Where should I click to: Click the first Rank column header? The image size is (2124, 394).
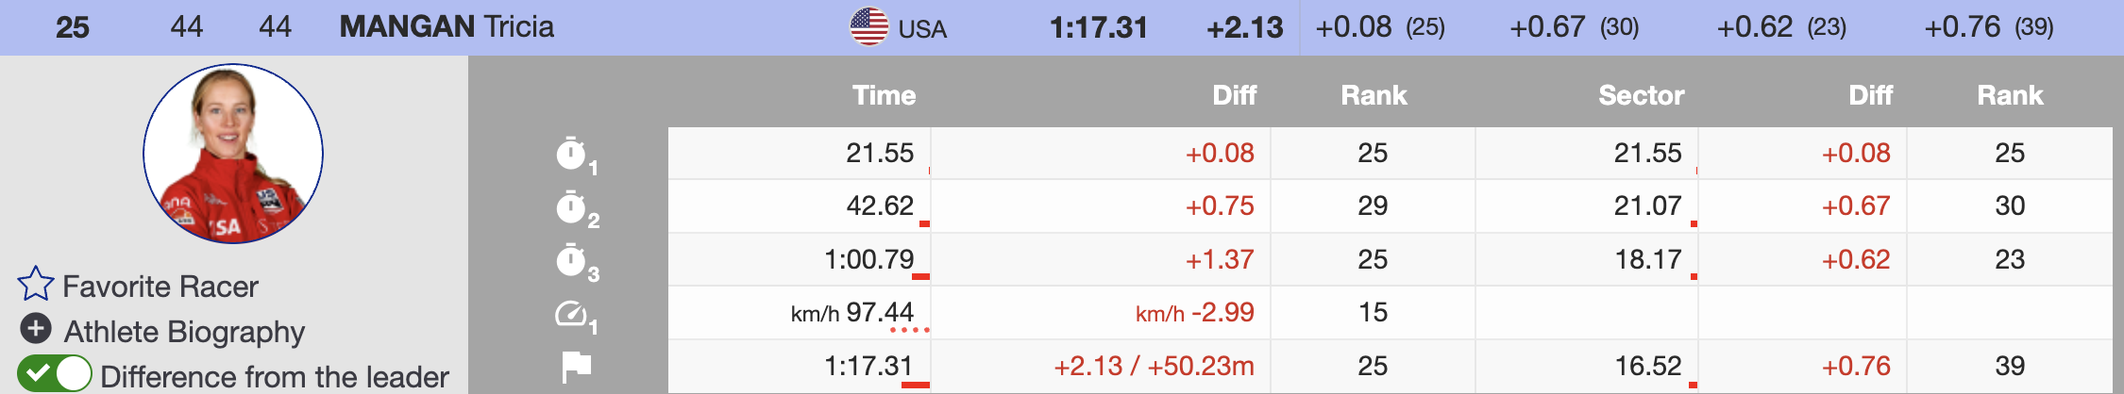click(x=1374, y=95)
